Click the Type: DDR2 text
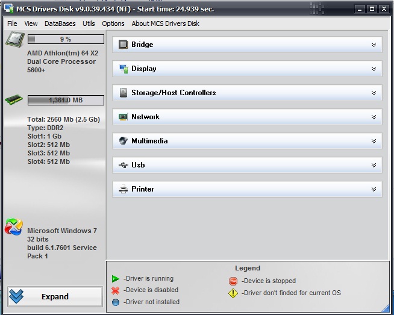The image size is (394, 315). (45, 128)
